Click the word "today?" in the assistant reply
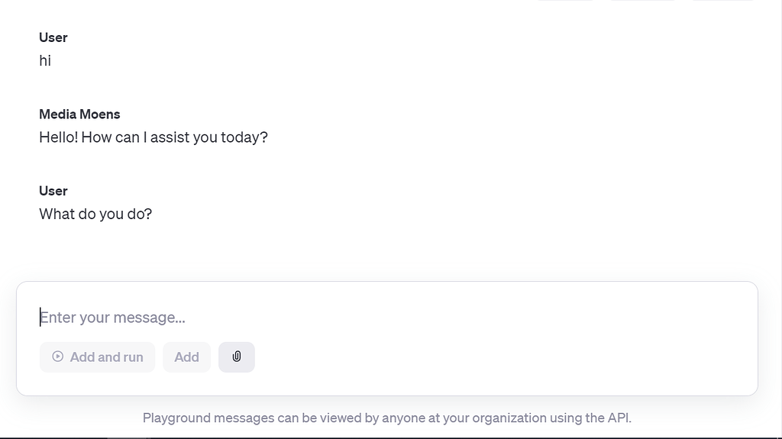 (244, 137)
